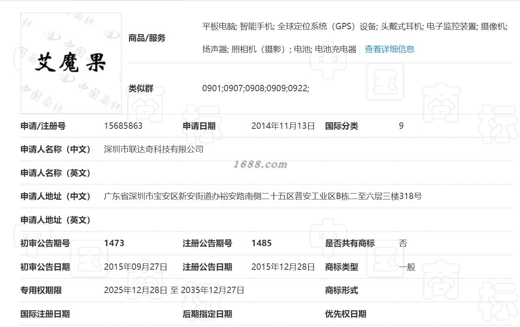
Task: Select preliminary announcement issue number 1473
Action: pos(114,243)
